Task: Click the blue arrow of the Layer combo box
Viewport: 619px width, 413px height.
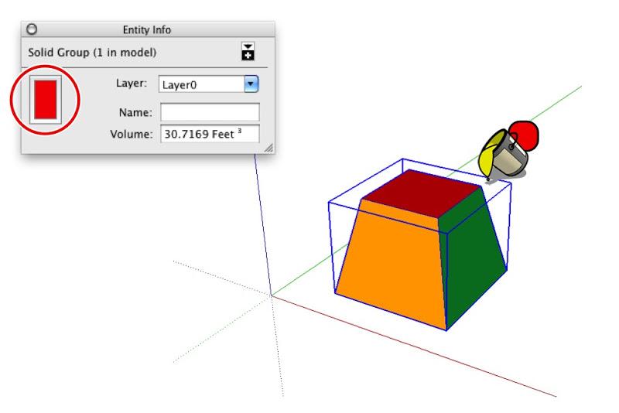Action: tap(251, 84)
